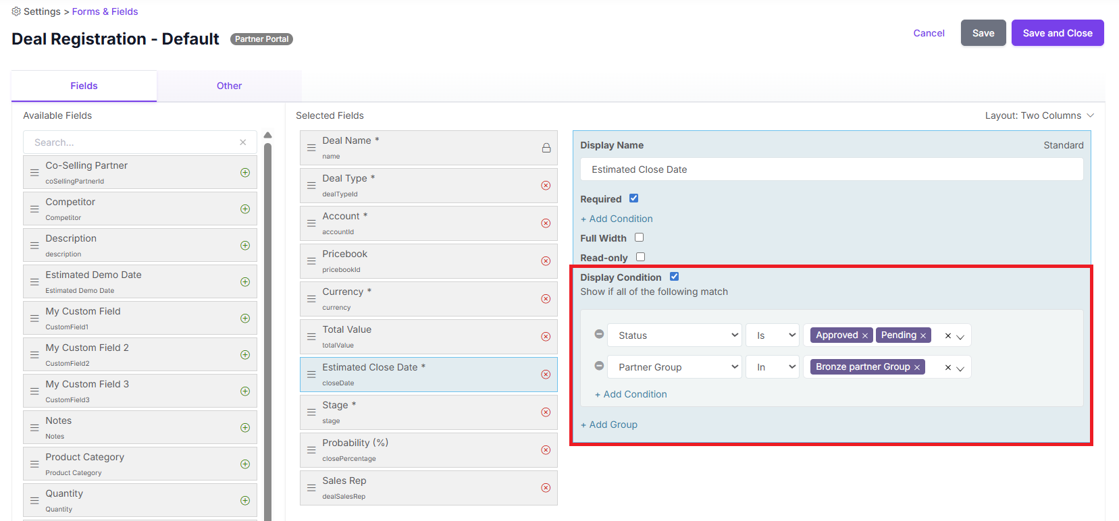The width and height of the screenshot is (1119, 521).
Task: Select the Sales Rep selected field row
Action: coord(429,488)
